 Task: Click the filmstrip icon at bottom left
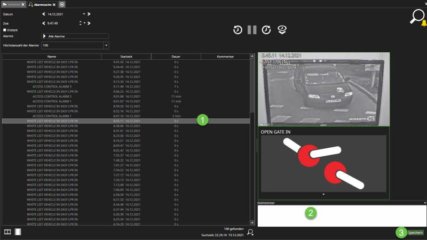click(18, 231)
